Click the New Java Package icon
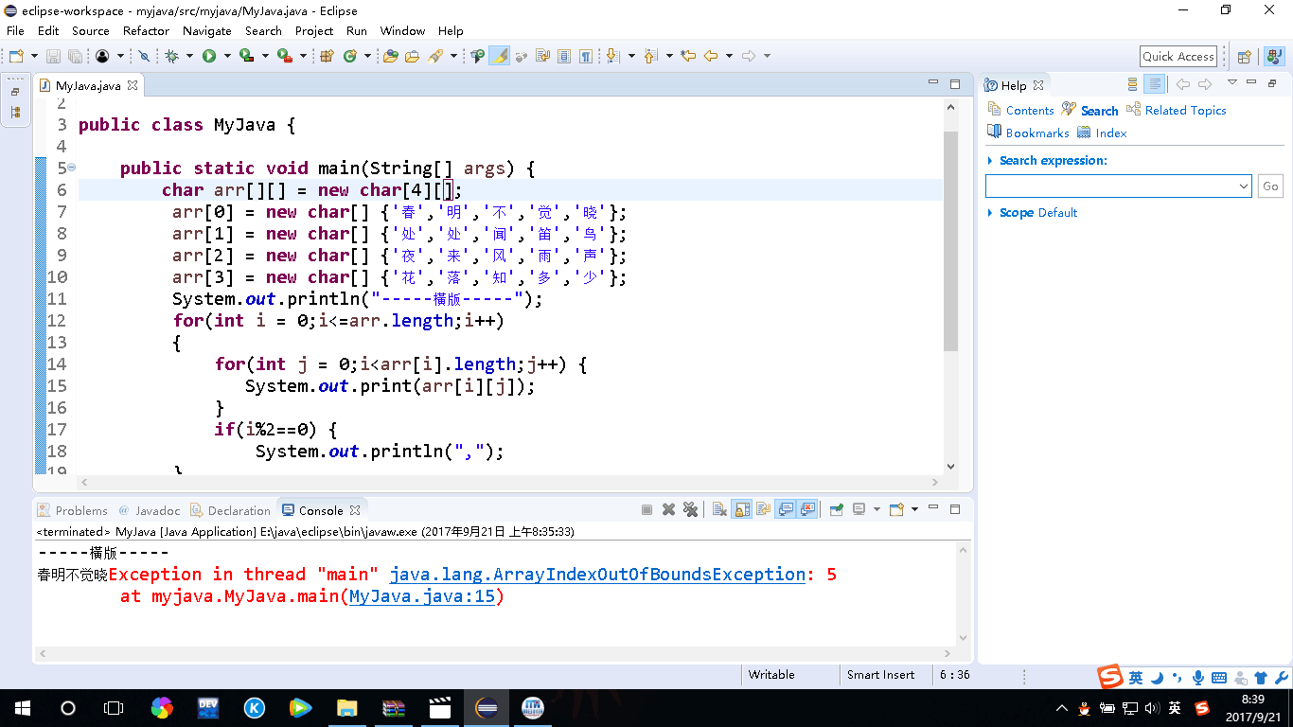1293x727 pixels. 327,56
